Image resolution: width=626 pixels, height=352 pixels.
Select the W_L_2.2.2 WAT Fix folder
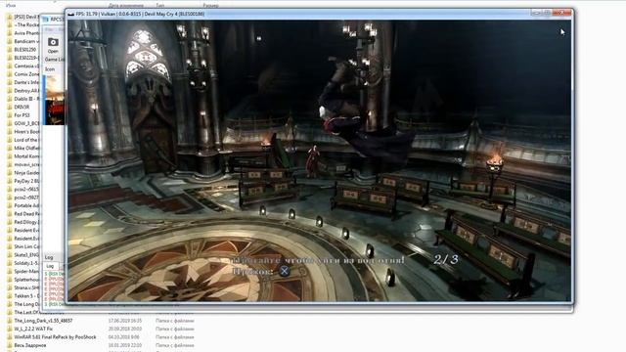tap(33, 329)
